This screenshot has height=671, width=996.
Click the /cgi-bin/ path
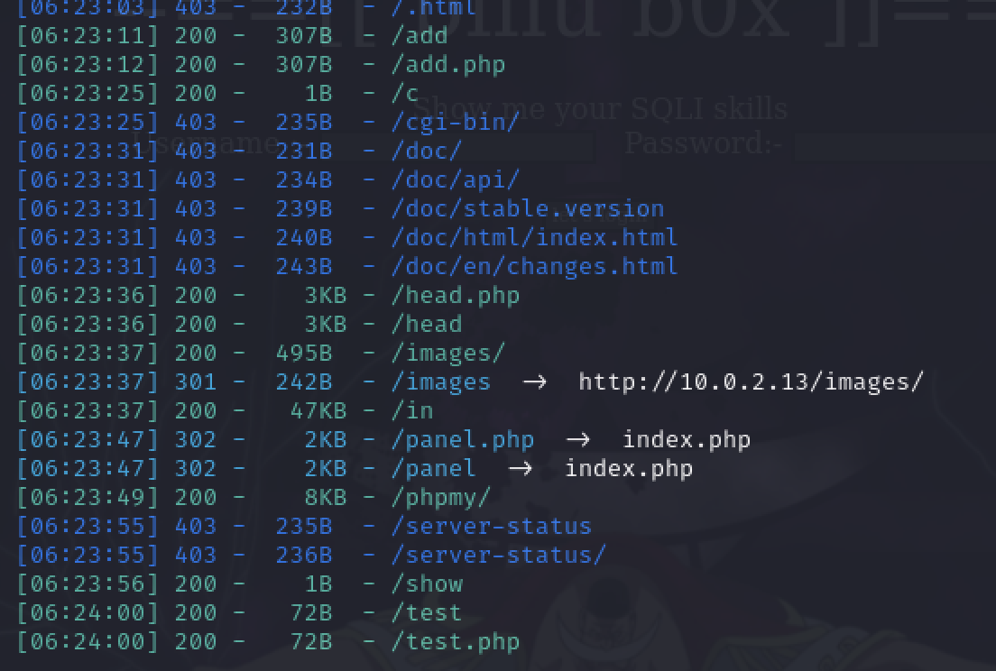[x=456, y=122]
